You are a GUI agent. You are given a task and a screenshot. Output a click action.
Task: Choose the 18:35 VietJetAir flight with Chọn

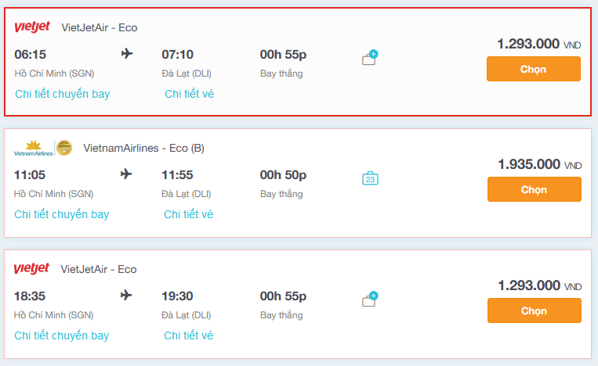pyautogui.click(x=535, y=310)
